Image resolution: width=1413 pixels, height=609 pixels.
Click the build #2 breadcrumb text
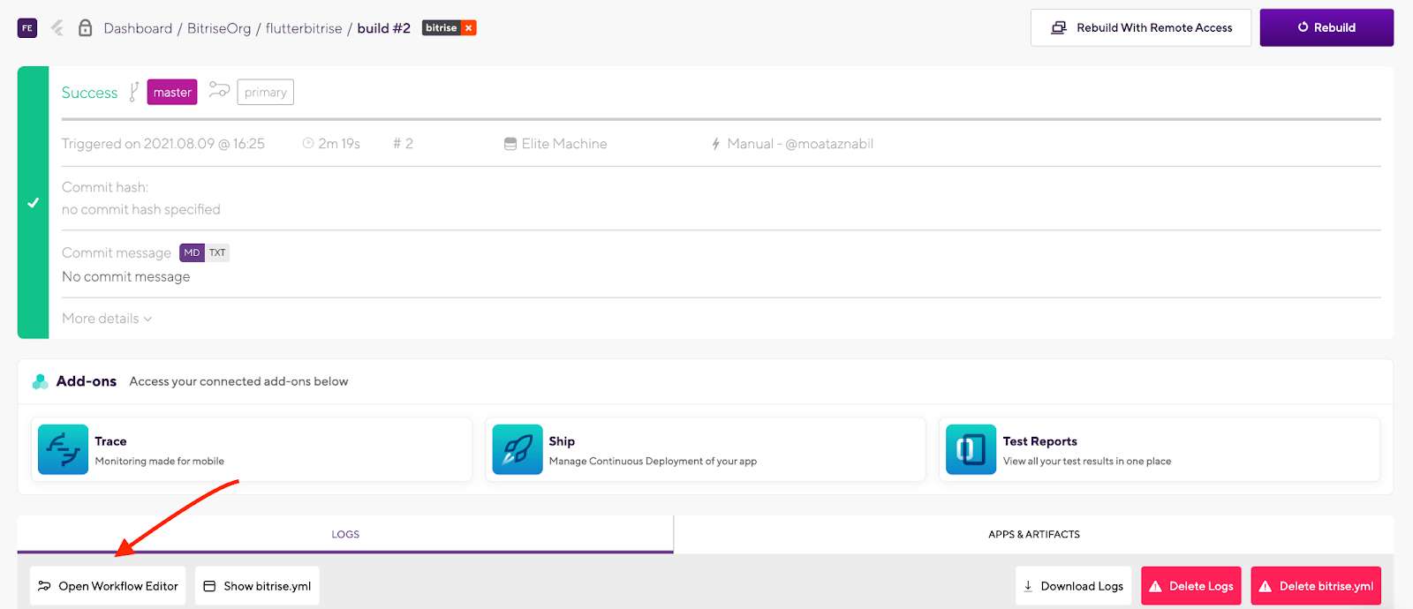[x=384, y=28]
